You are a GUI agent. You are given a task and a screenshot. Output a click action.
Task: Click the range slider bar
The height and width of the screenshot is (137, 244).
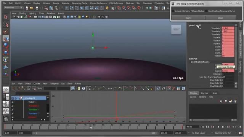tap(95, 133)
